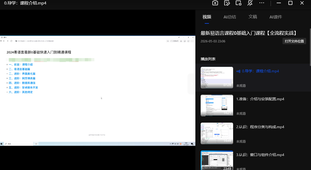
Task: Click back arrow in recorded window toolbar
Action: 4,41
